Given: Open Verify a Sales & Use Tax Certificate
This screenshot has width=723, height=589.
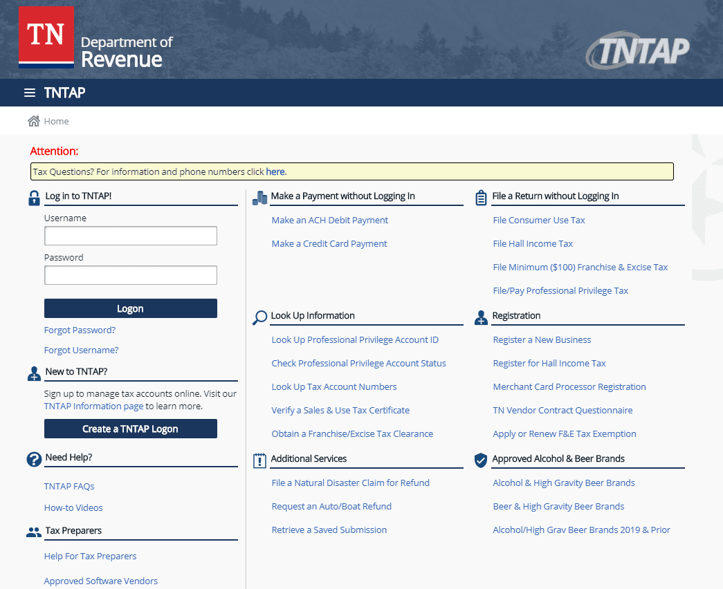Looking at the screenshot, I should pyautogui.click(x=340, y=410).
